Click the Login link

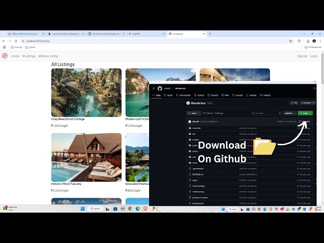coord(314,56)
